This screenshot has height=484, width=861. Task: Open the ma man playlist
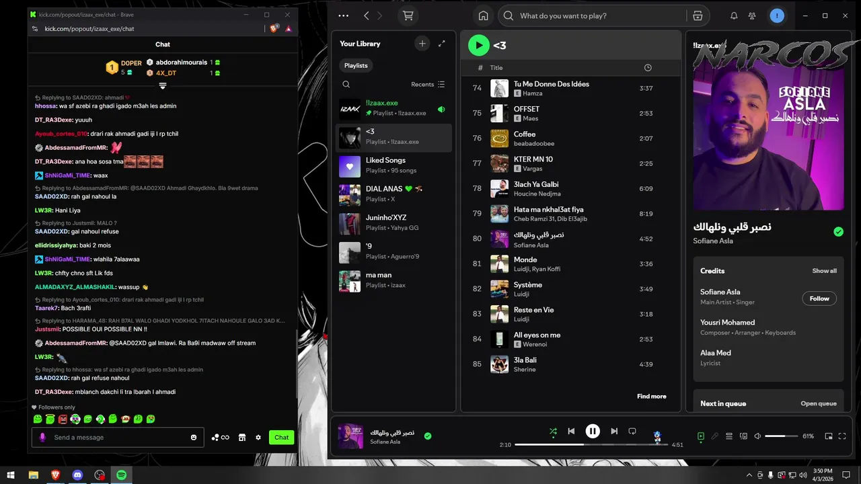tap(394, 280)
